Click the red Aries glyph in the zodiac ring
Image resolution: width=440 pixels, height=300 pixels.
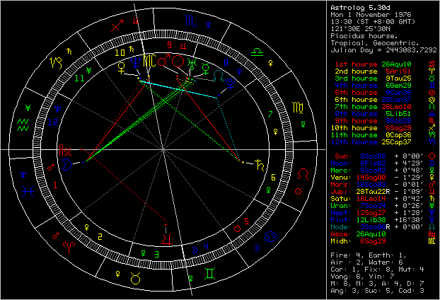[x=69, y=248]
